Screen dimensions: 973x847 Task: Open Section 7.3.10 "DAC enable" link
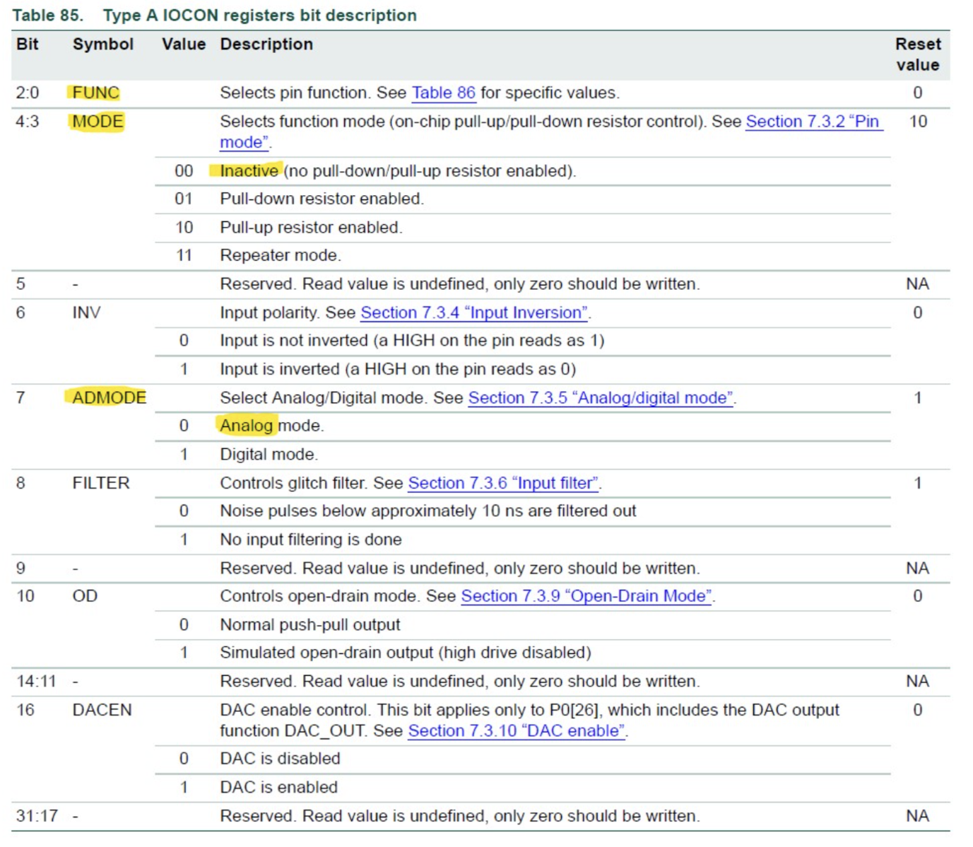click(517, 731)
